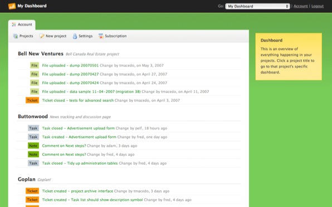Image resolution: width=332 pixels, height=207 pixels.
Task: Click the Subscription icon
Action: pyautogui.click(x=101, y=36)
